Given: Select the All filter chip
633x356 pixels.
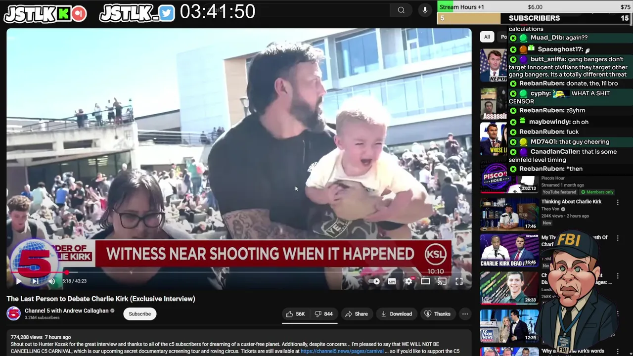Looking at the screenshot, I should 487,37.
